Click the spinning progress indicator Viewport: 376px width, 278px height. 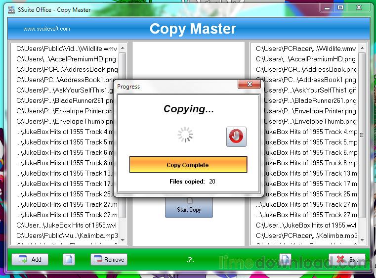pyautogui.click(x=185, y=135)
